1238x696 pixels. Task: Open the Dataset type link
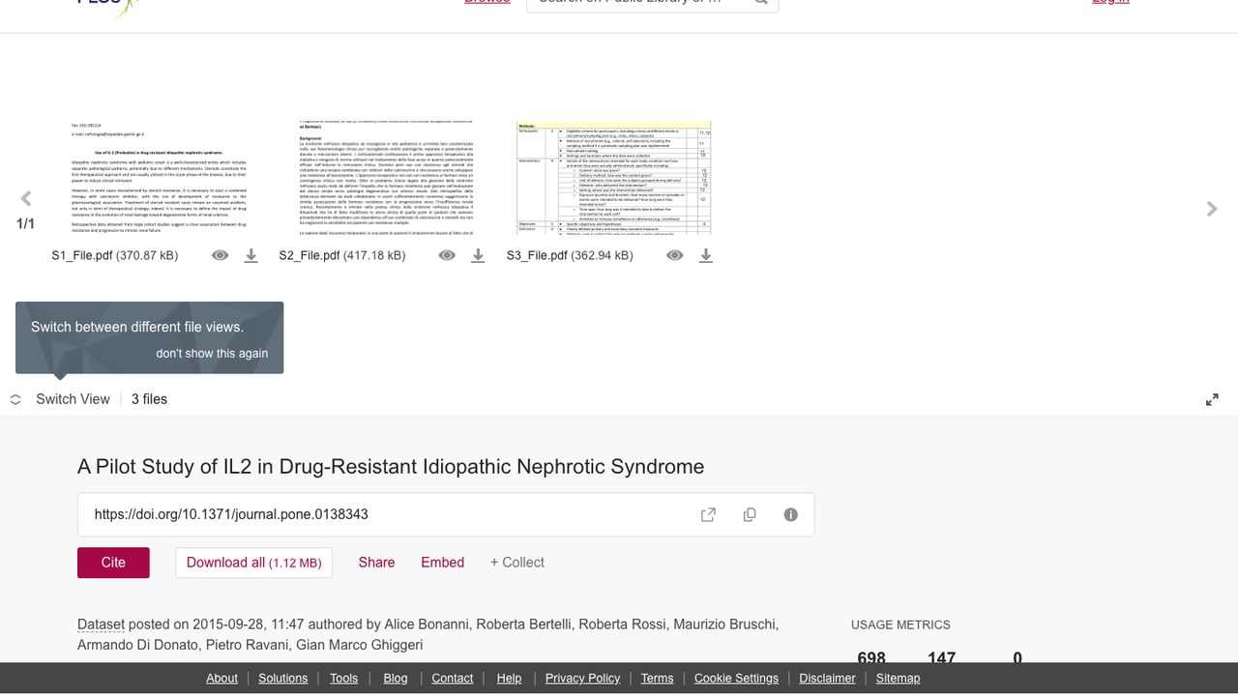pos(101,624)
